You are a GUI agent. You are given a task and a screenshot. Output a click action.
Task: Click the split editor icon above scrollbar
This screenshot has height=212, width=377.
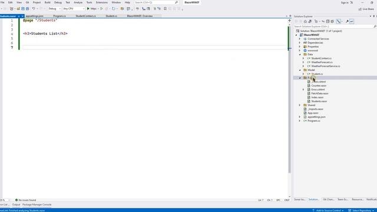tap(289, 21)
